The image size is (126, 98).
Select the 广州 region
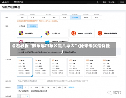pyautogui.click(x=33, y=17)
